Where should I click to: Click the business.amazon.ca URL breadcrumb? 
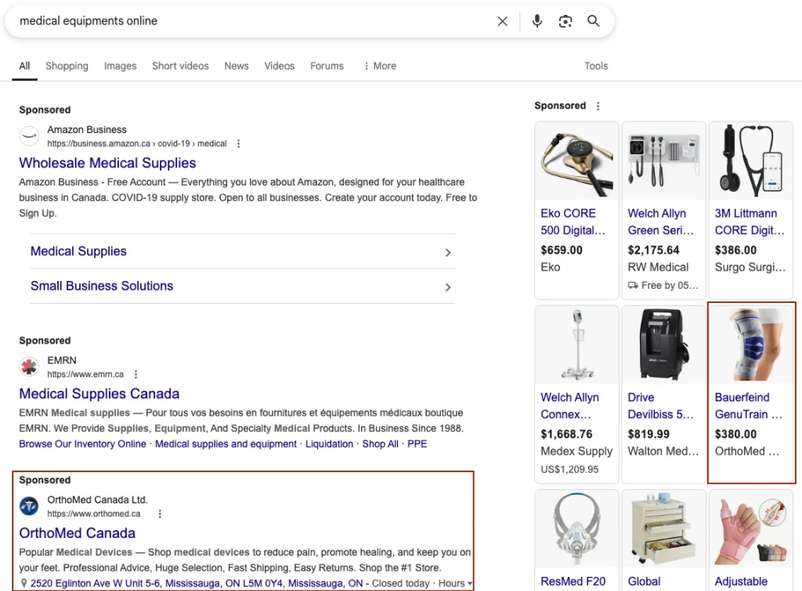click(x=137, y=144)
